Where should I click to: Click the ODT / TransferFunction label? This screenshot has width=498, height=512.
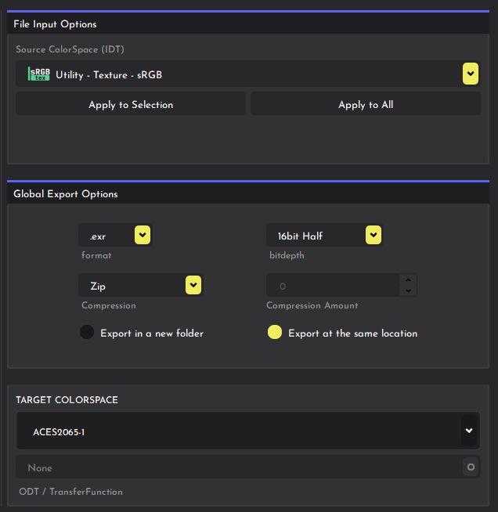click(70, 492)
